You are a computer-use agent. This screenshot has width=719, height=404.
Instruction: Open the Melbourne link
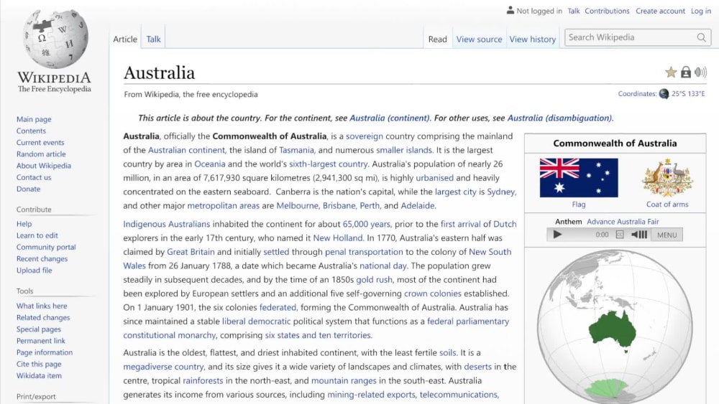tap(297, 205)
